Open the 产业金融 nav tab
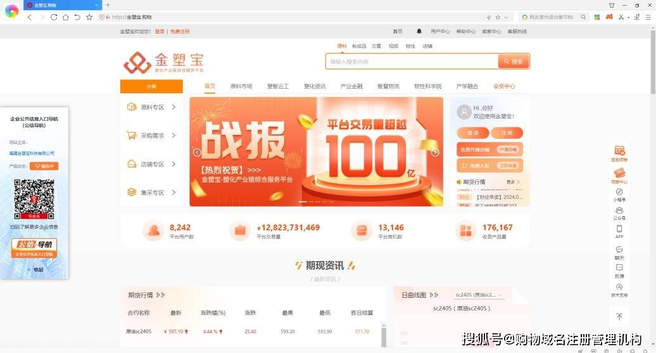 pos(351,86)
